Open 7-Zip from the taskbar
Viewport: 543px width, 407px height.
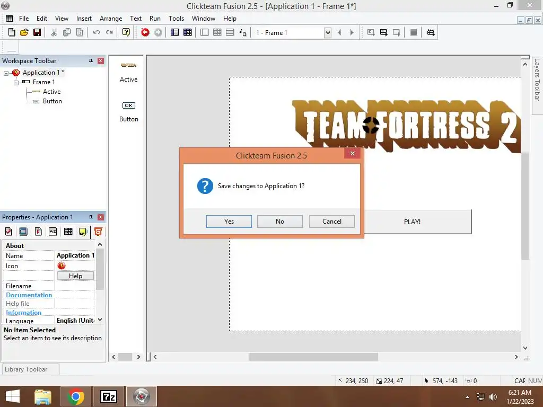point(108,396)
